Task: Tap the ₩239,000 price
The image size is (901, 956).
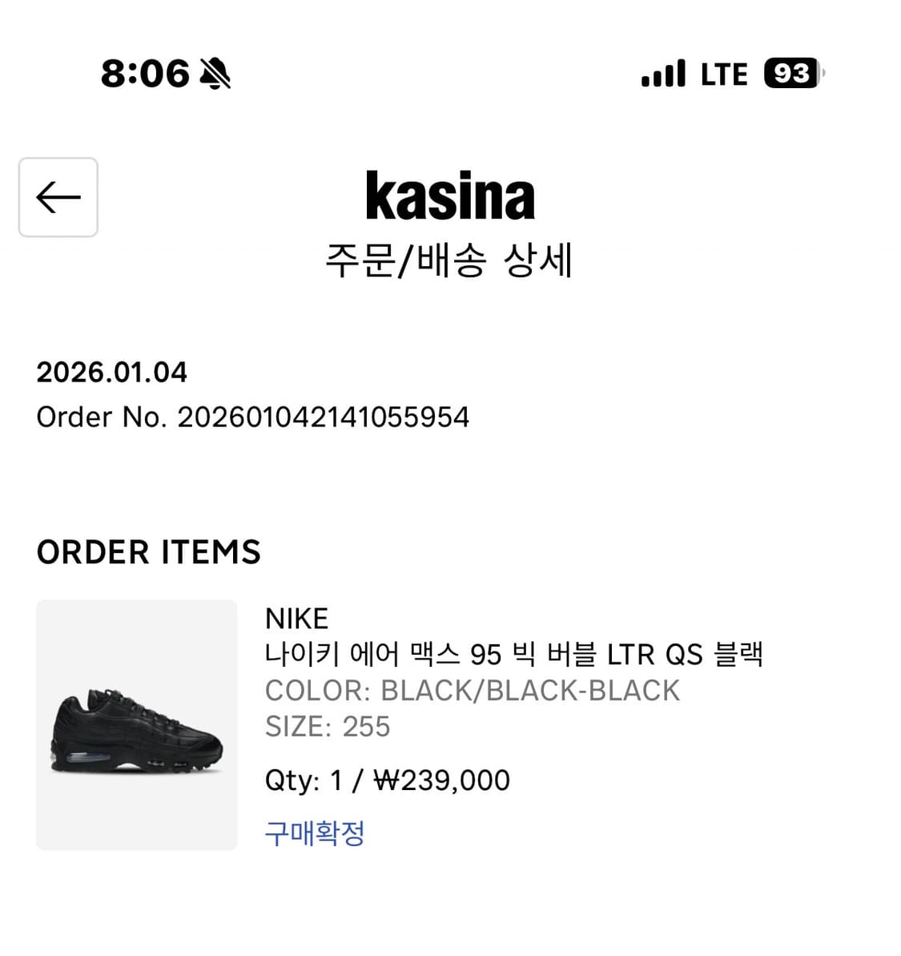Action: (x=442, y=780)
